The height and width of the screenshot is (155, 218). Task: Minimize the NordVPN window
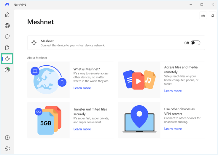tap(191, 4)
